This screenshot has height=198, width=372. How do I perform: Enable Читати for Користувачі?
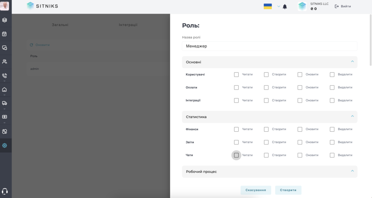236,74
